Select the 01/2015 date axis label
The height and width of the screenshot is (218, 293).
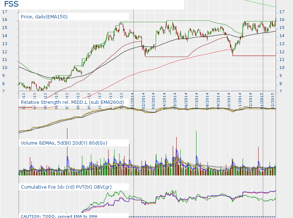click(x=261, y=101)
